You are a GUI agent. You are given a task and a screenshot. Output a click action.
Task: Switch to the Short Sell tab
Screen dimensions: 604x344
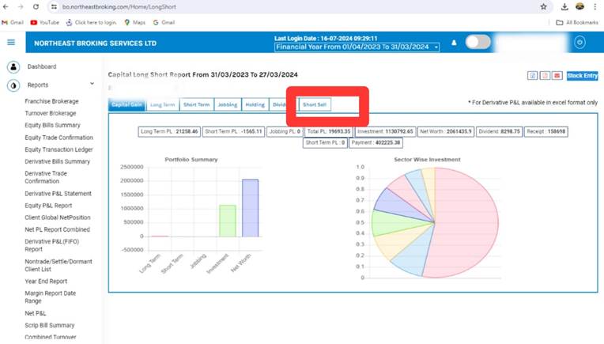point(315,104)
